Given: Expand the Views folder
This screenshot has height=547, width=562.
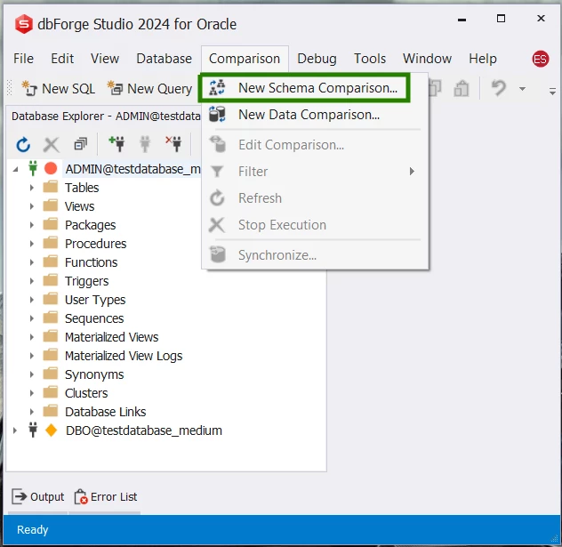Looking at the screenshot, I should 31,206.
